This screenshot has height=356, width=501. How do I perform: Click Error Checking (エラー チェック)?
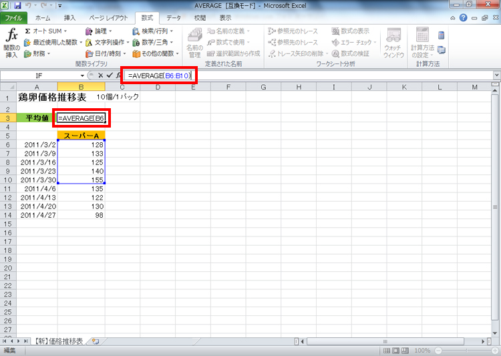click(354, 42)
